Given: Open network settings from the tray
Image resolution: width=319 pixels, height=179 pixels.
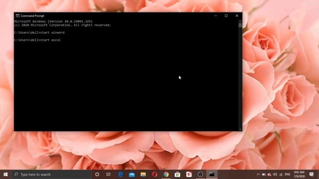Looking at the screenshot, I should (x=281, y=175).
